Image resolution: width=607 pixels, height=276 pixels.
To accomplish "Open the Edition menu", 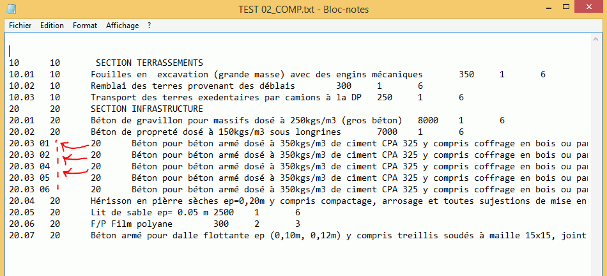I will tap(52, 26).
